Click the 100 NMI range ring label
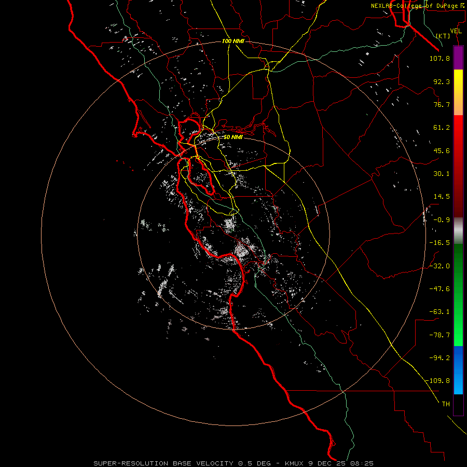467x467 pixels. [233, 41]
